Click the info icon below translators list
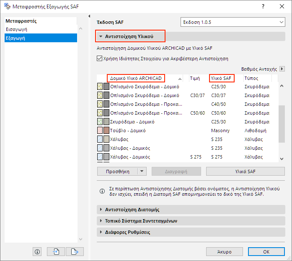Image resolution: width=292 pixels, height=261 pixels. point(37,252)
